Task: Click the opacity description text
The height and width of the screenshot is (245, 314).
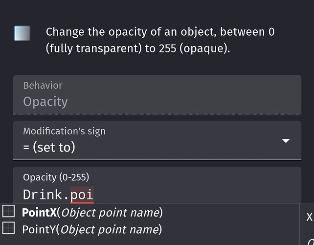Action: coord(160,41)
